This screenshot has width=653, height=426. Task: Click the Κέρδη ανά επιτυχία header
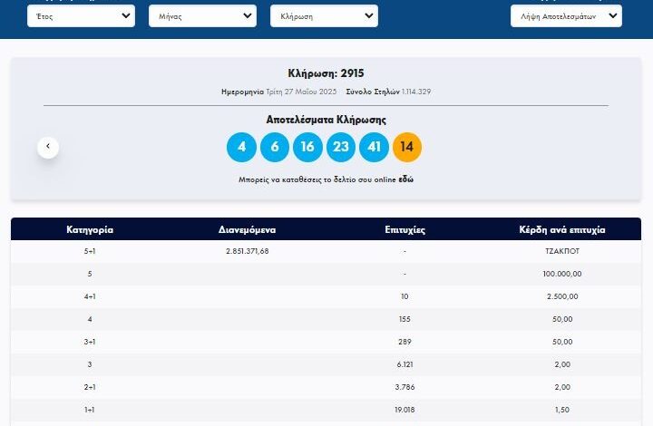561,230
